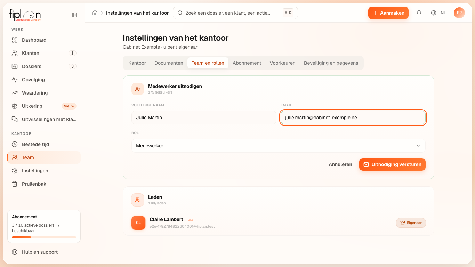Click the Leden group icon
This screenshot has height=267, width=475.
138,200
